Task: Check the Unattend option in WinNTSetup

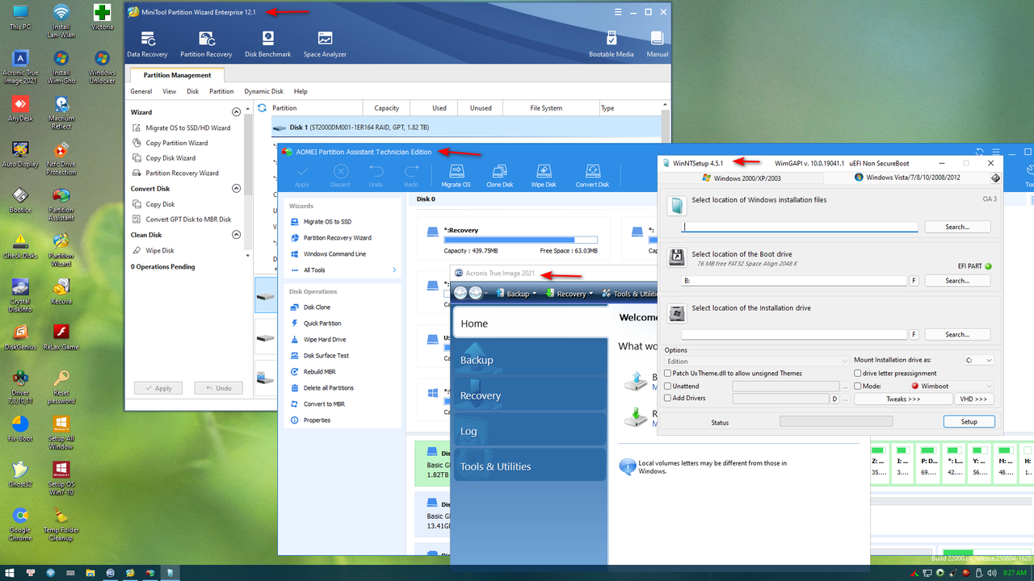Action: click(667, 387)
